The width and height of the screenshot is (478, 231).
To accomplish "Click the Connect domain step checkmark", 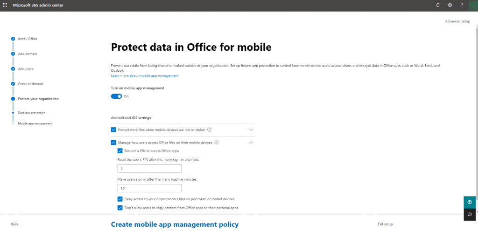I will (x=13, y=84).
